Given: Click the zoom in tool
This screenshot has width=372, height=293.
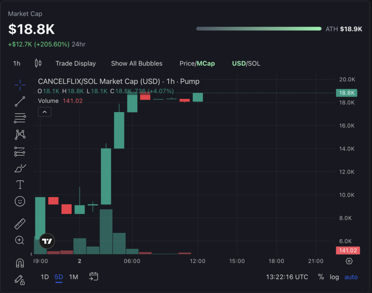Looking at the screenshot, I should [x=20, y=240].
